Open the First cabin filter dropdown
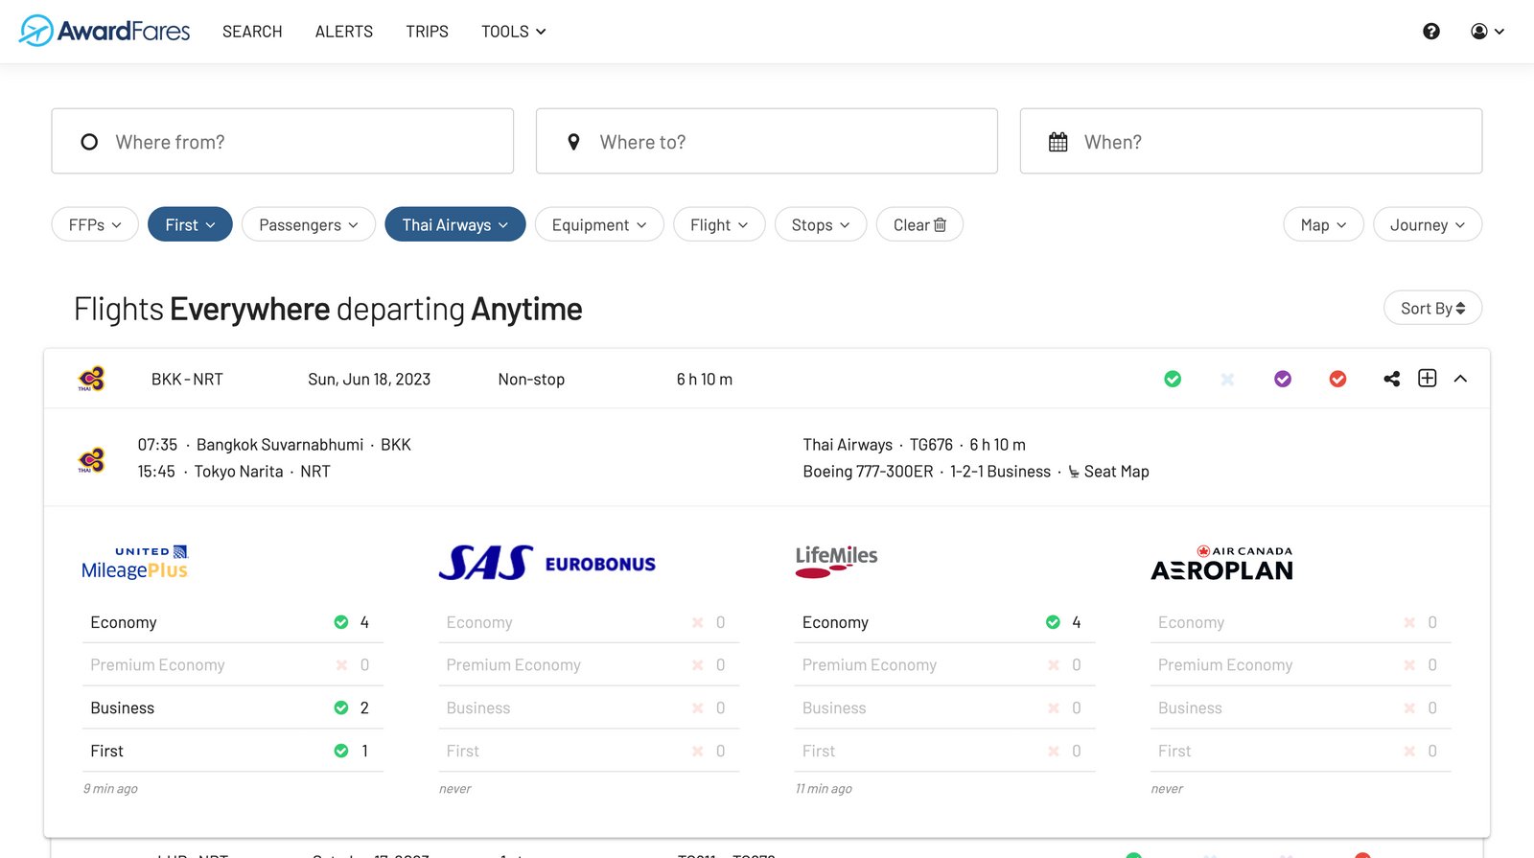The width and height of the screenshot is (1534, 858). coord(190,224)
